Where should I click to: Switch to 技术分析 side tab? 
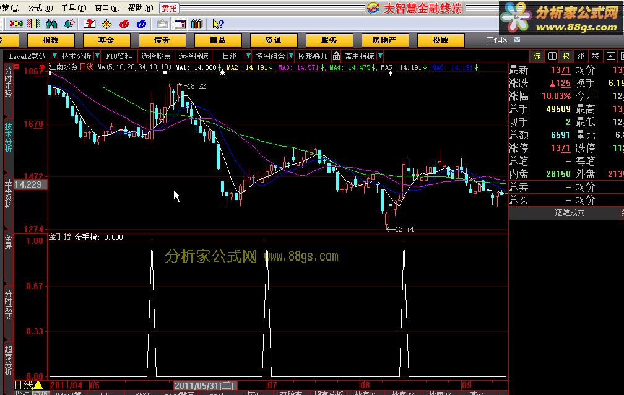click(9, 137)
